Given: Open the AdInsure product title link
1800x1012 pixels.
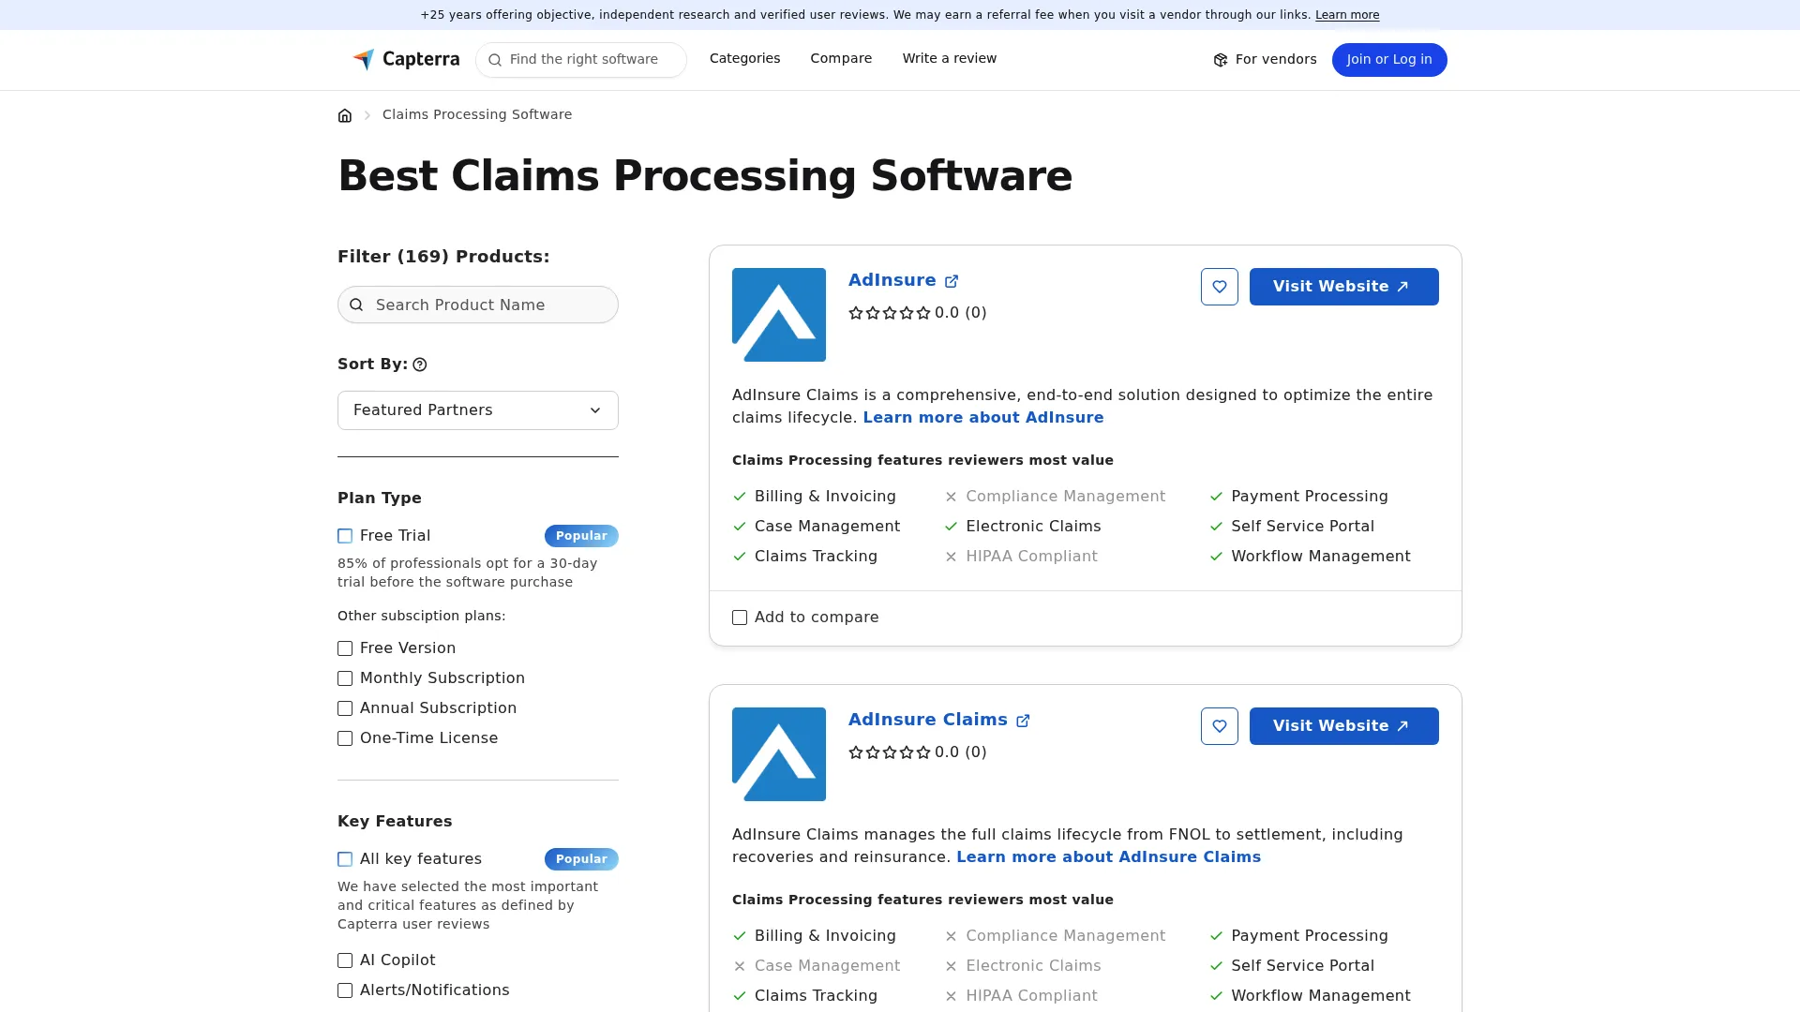Looking at the screenshot, I should tap(892, 280).
